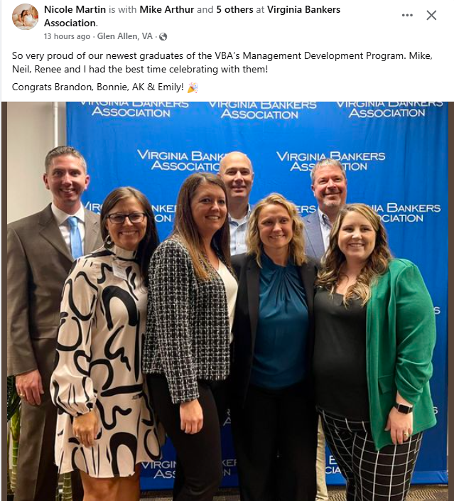Screen dimensions: 454x501
Task: Click the post caption text about graduates
Action: tap(222, 63)
